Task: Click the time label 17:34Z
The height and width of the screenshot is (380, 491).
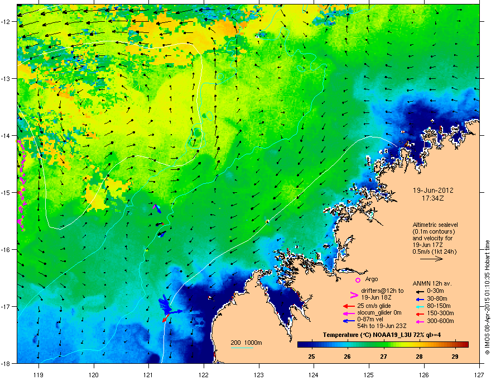Action: coord(433,198)
